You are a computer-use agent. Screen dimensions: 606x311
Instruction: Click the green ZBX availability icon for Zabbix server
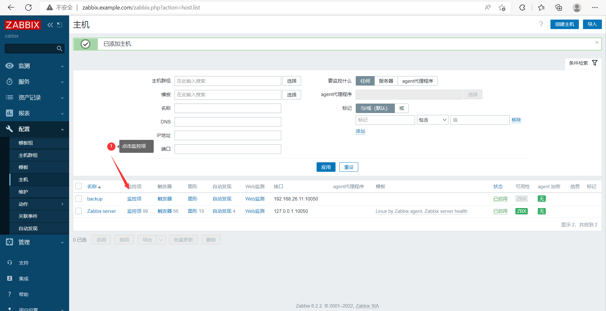pyautogui.click(x=521, y=211)
